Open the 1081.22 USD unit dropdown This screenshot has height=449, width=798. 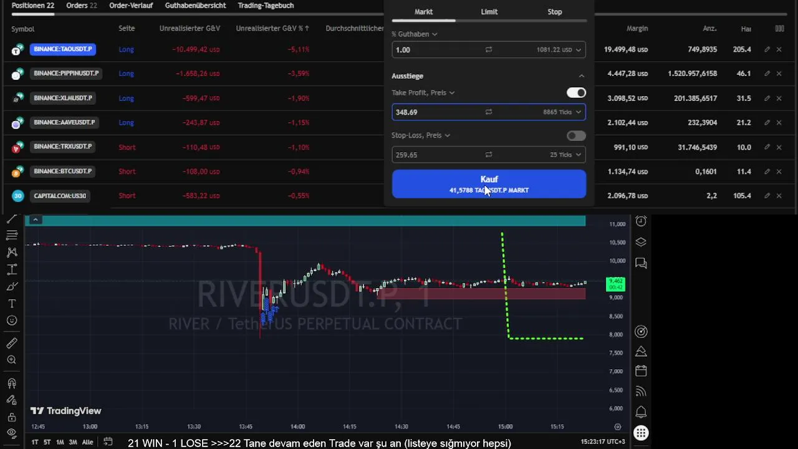(x=559, y=50)
